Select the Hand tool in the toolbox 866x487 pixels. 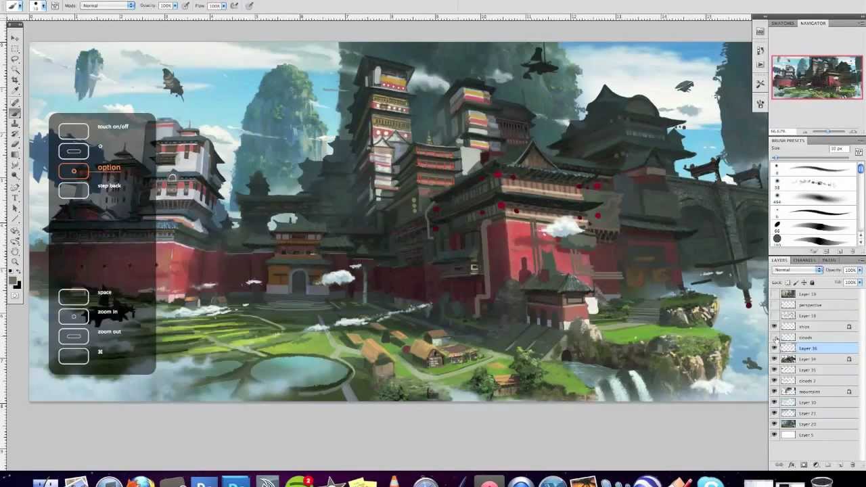tap(15, 252)
